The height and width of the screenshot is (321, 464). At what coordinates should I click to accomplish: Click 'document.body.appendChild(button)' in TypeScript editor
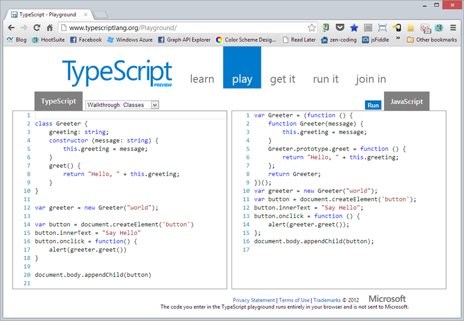pyautogui.click(x=93, y=275)
